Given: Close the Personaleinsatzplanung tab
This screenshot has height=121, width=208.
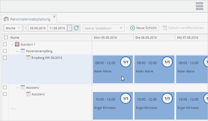Looking at the screenshot, I should [54, 17].
